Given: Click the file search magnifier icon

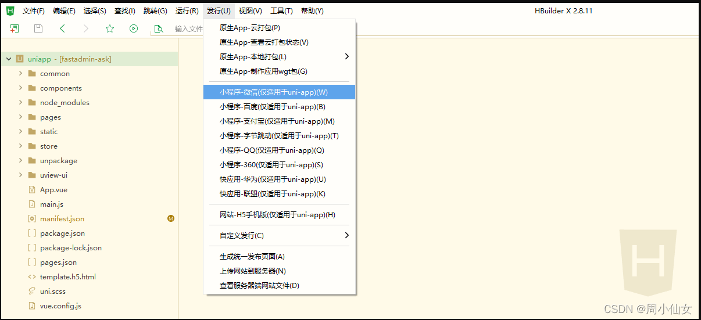Looking at the screenshot, I should pos(158,28).
